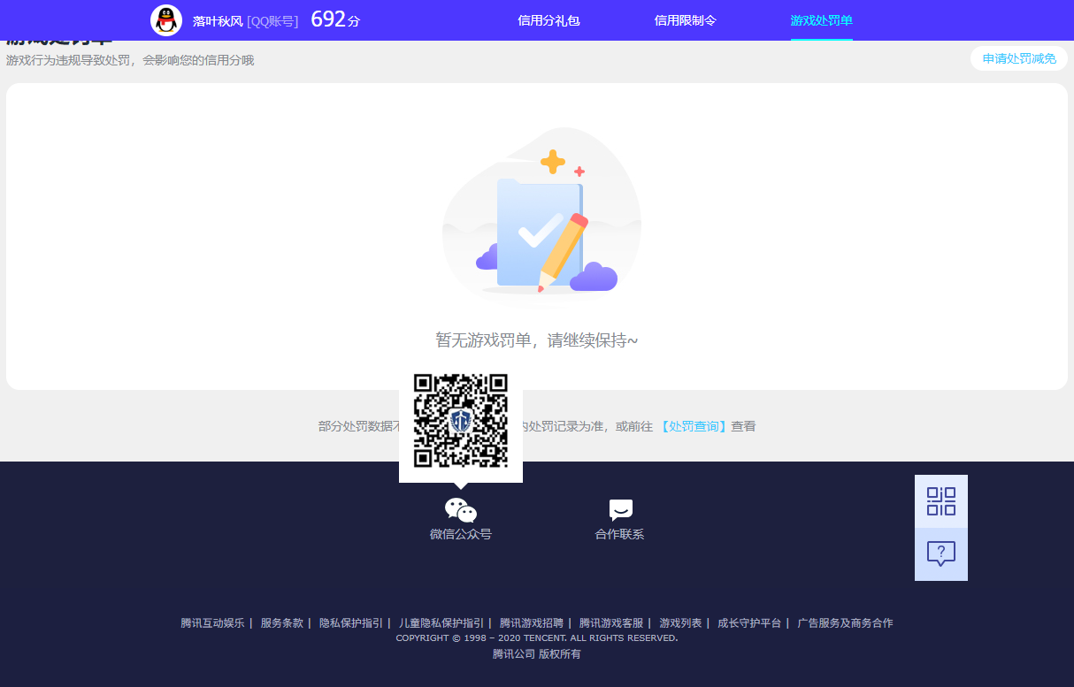Click the cooperation contact chat icon
1074x687 pixels.
point(620,509)
